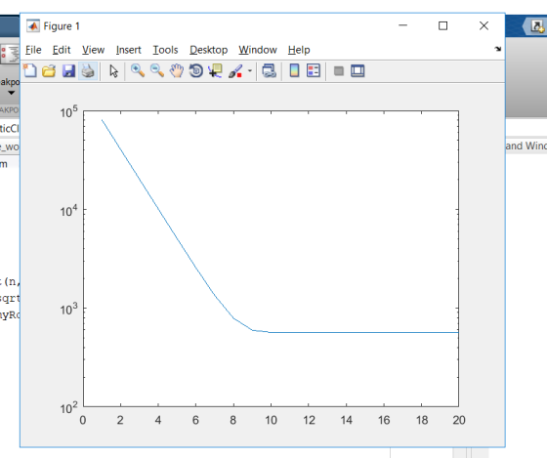Open the Window menu
Viewport: 547px width, 458px height.
point(258,50)
